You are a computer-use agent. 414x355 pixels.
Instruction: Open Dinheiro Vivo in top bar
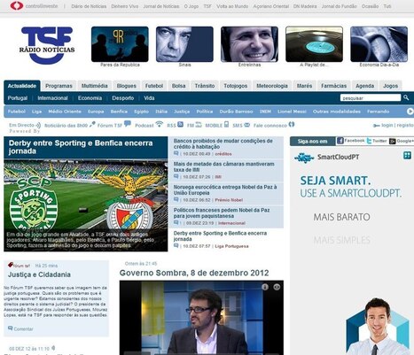[x=125, y=6]
